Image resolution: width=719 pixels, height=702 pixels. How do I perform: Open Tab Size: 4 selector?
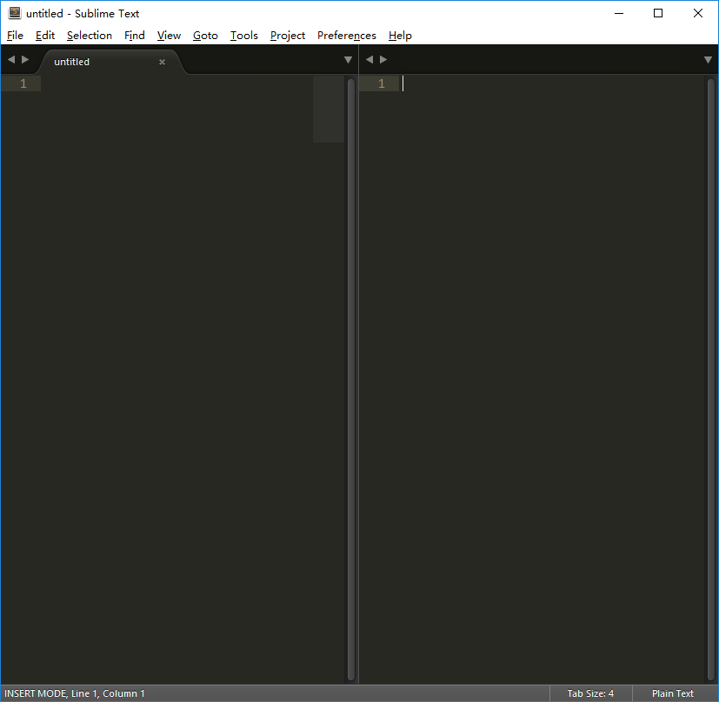(590, 693)
